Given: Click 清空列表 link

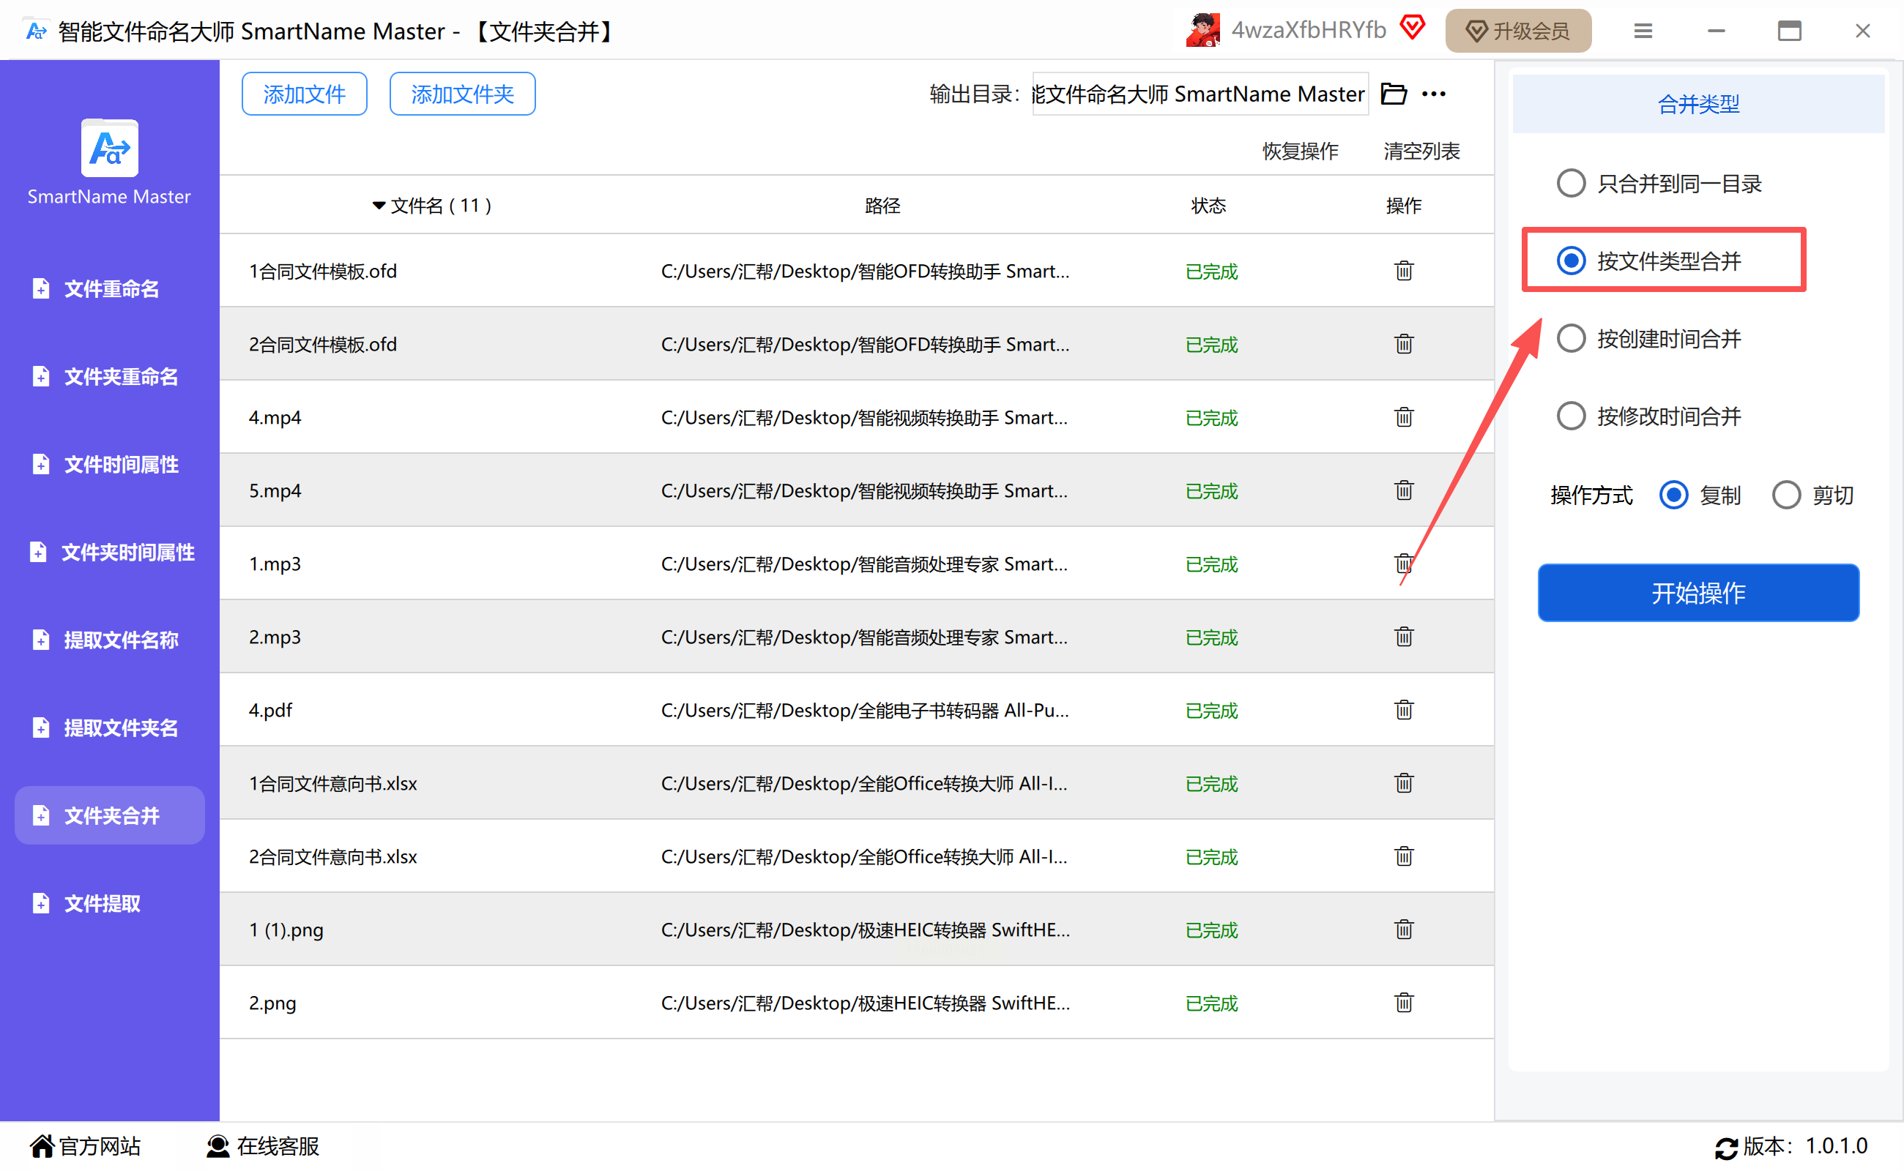Looking at the screenshot, I should click(1421, 151).
